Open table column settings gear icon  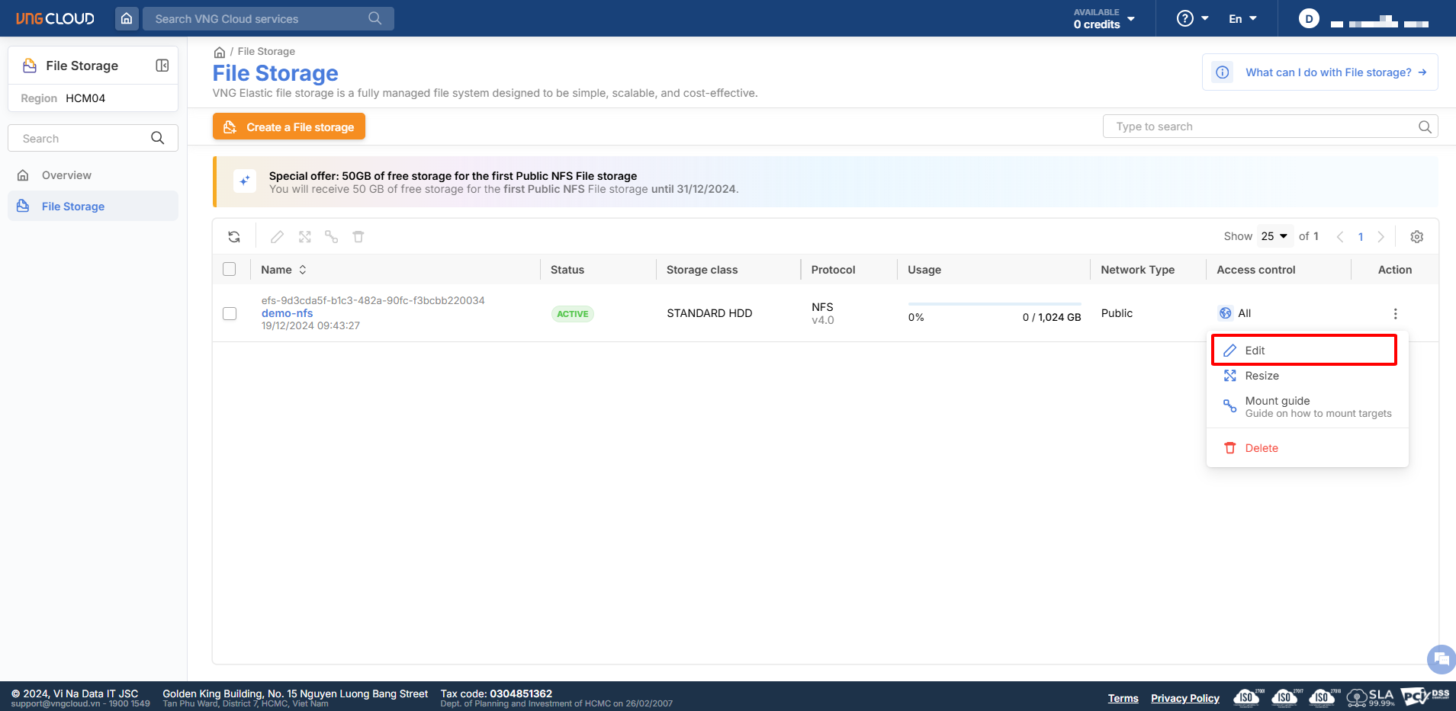1416,237
